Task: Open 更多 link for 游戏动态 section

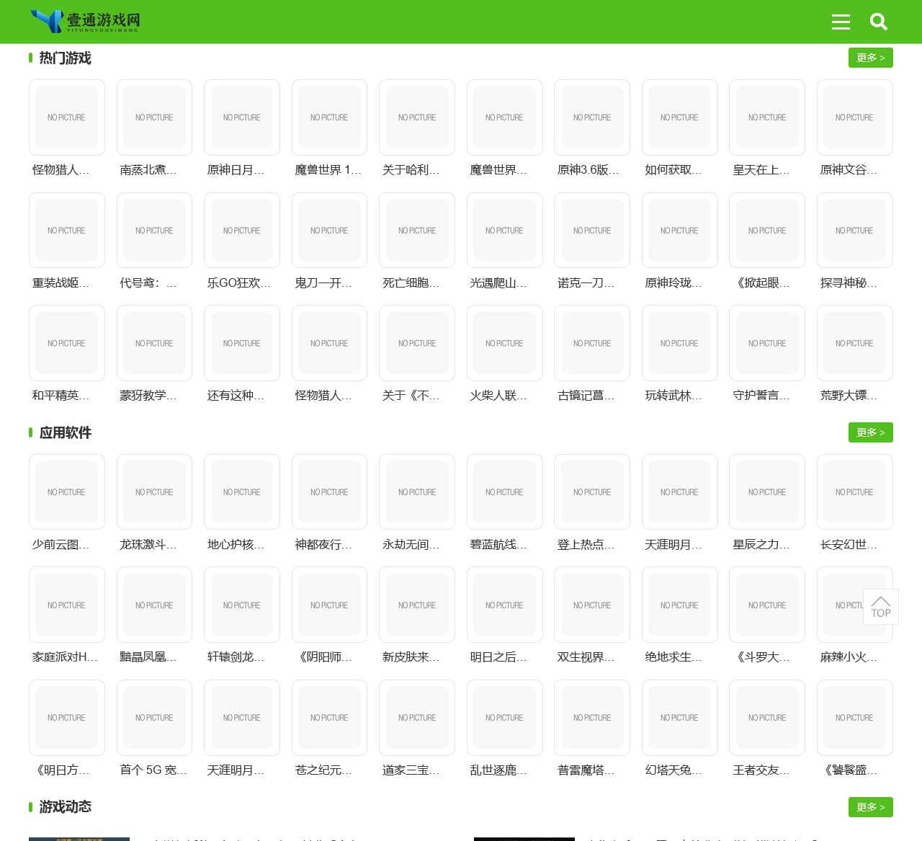Action: pyautogui.click(x=870, y=807)
